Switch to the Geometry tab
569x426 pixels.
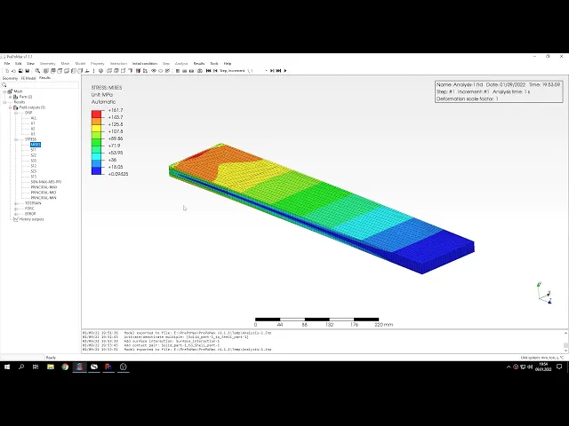pos(10,78)
